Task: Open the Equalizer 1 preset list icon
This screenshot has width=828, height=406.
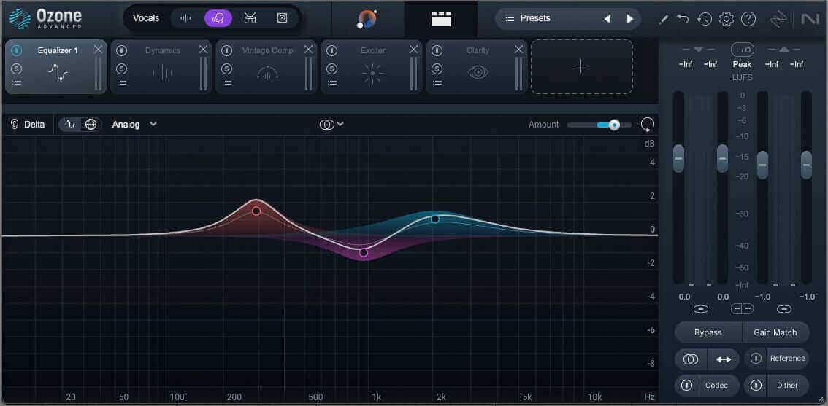Action: (x=17, y=84)
